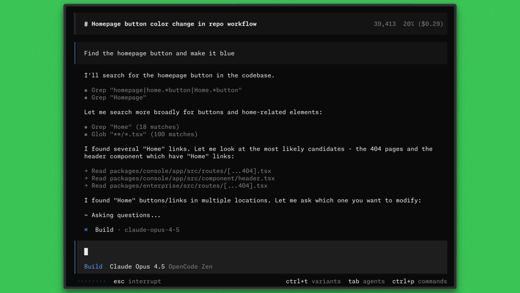This screenshot has height=293, width=520.
Task: Click arrow icon before Read header.tsx
Action: click(x=86, y=178)
